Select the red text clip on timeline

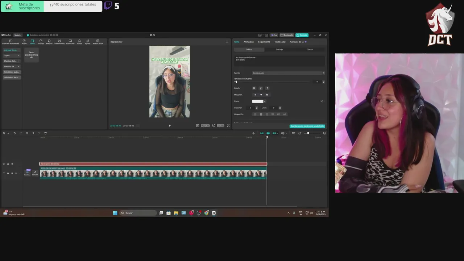click(x=153, y=164)
